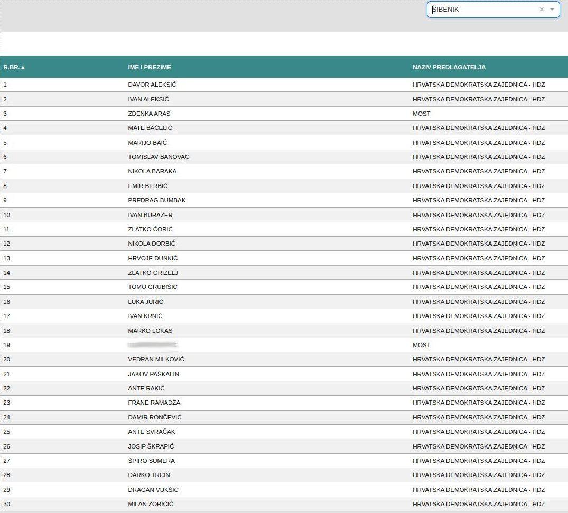Sort by IME I PREZIME column header

(149, 67)
